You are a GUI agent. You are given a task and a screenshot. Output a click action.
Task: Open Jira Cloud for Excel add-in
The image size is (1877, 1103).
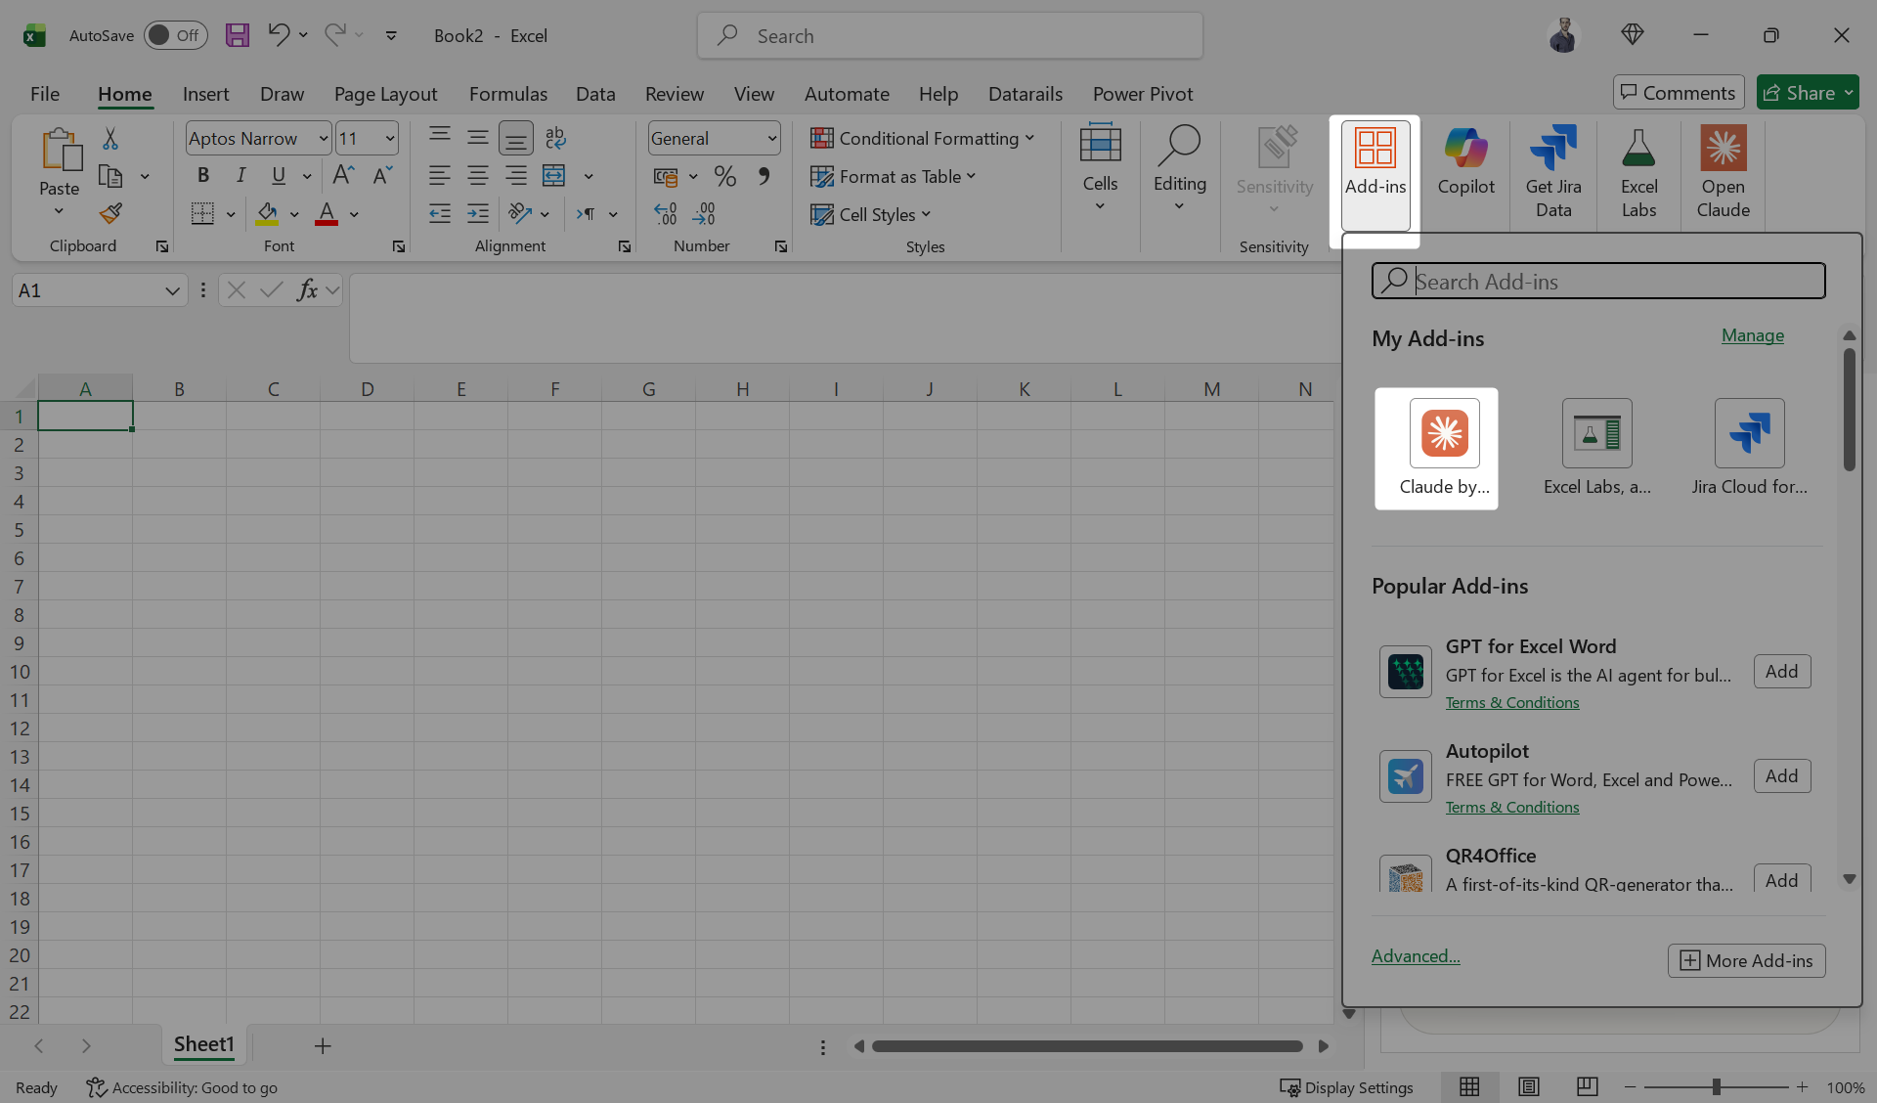click(x=1749, y=449)
